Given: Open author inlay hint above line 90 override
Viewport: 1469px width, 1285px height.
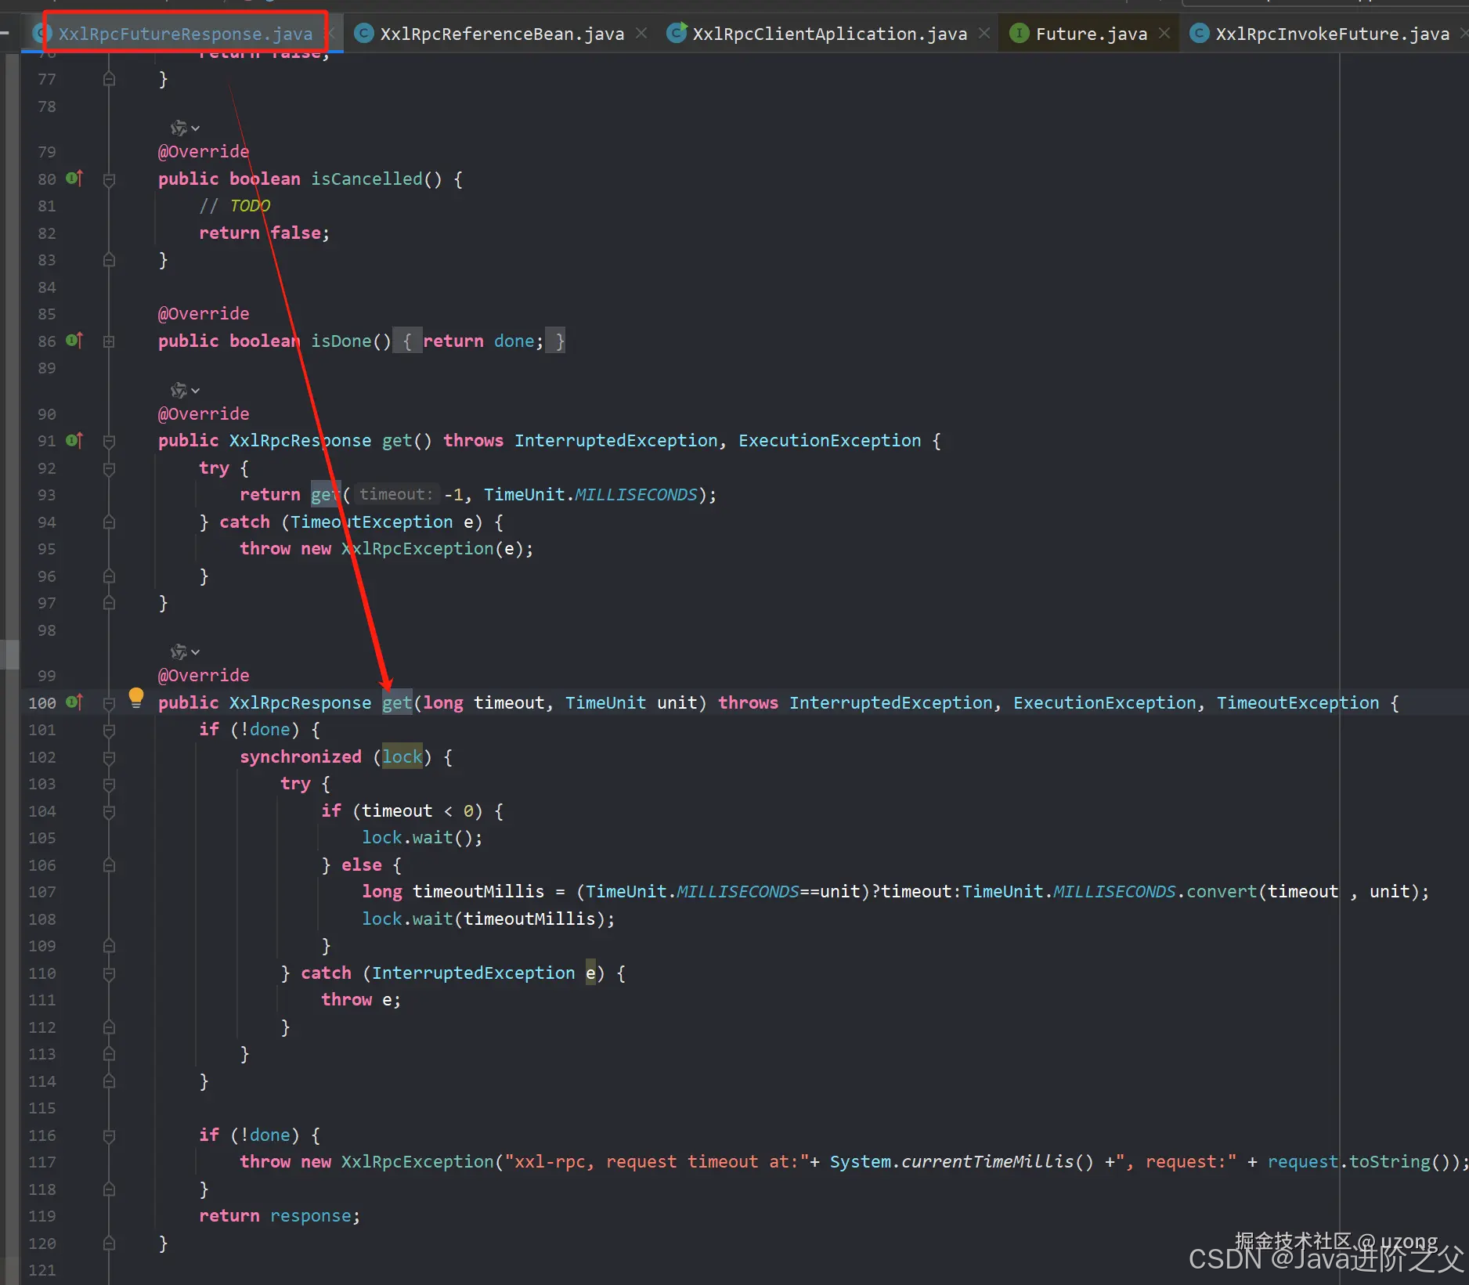Looking at the screenshot, I should click(x=185, y=390).
